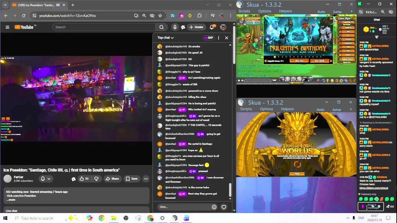The height and width of the screenshot is (223, 397).
Task: Open Options menu in top Skua window
Action: tap(265, 11)
